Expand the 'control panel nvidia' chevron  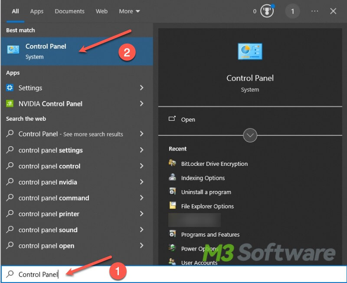pos(142,182)
